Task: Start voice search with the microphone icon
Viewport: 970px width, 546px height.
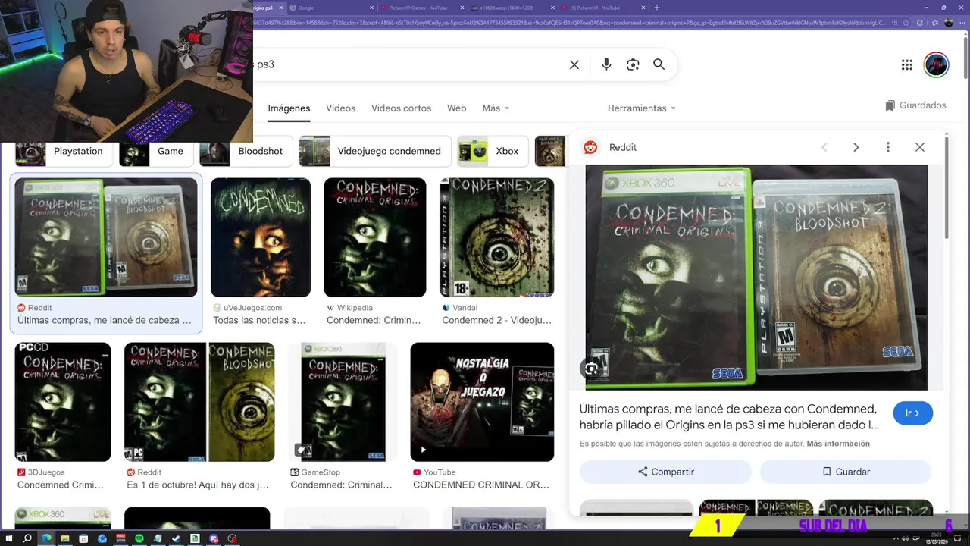Action: pos(606,65)
